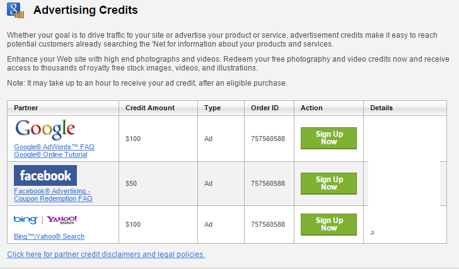Click the Bing logo
Viewport: 459px width, 269px height.
[x=26, y=220]
